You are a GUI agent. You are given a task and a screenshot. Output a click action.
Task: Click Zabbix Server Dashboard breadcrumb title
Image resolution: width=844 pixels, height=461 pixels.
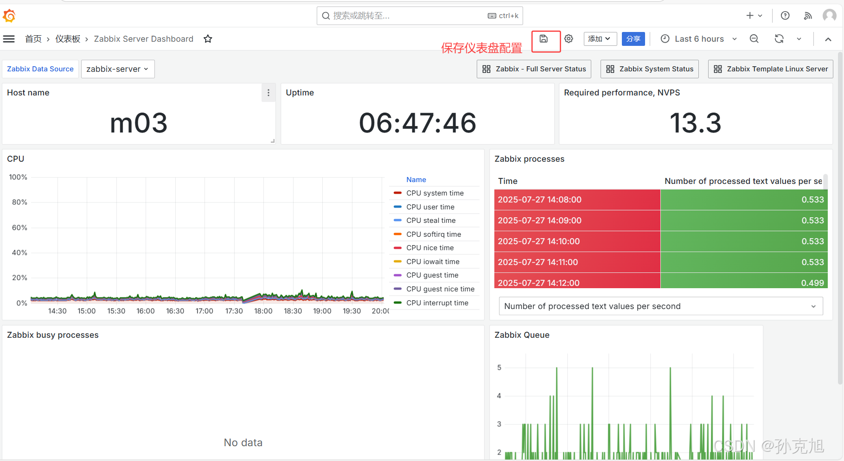[144, 39]
